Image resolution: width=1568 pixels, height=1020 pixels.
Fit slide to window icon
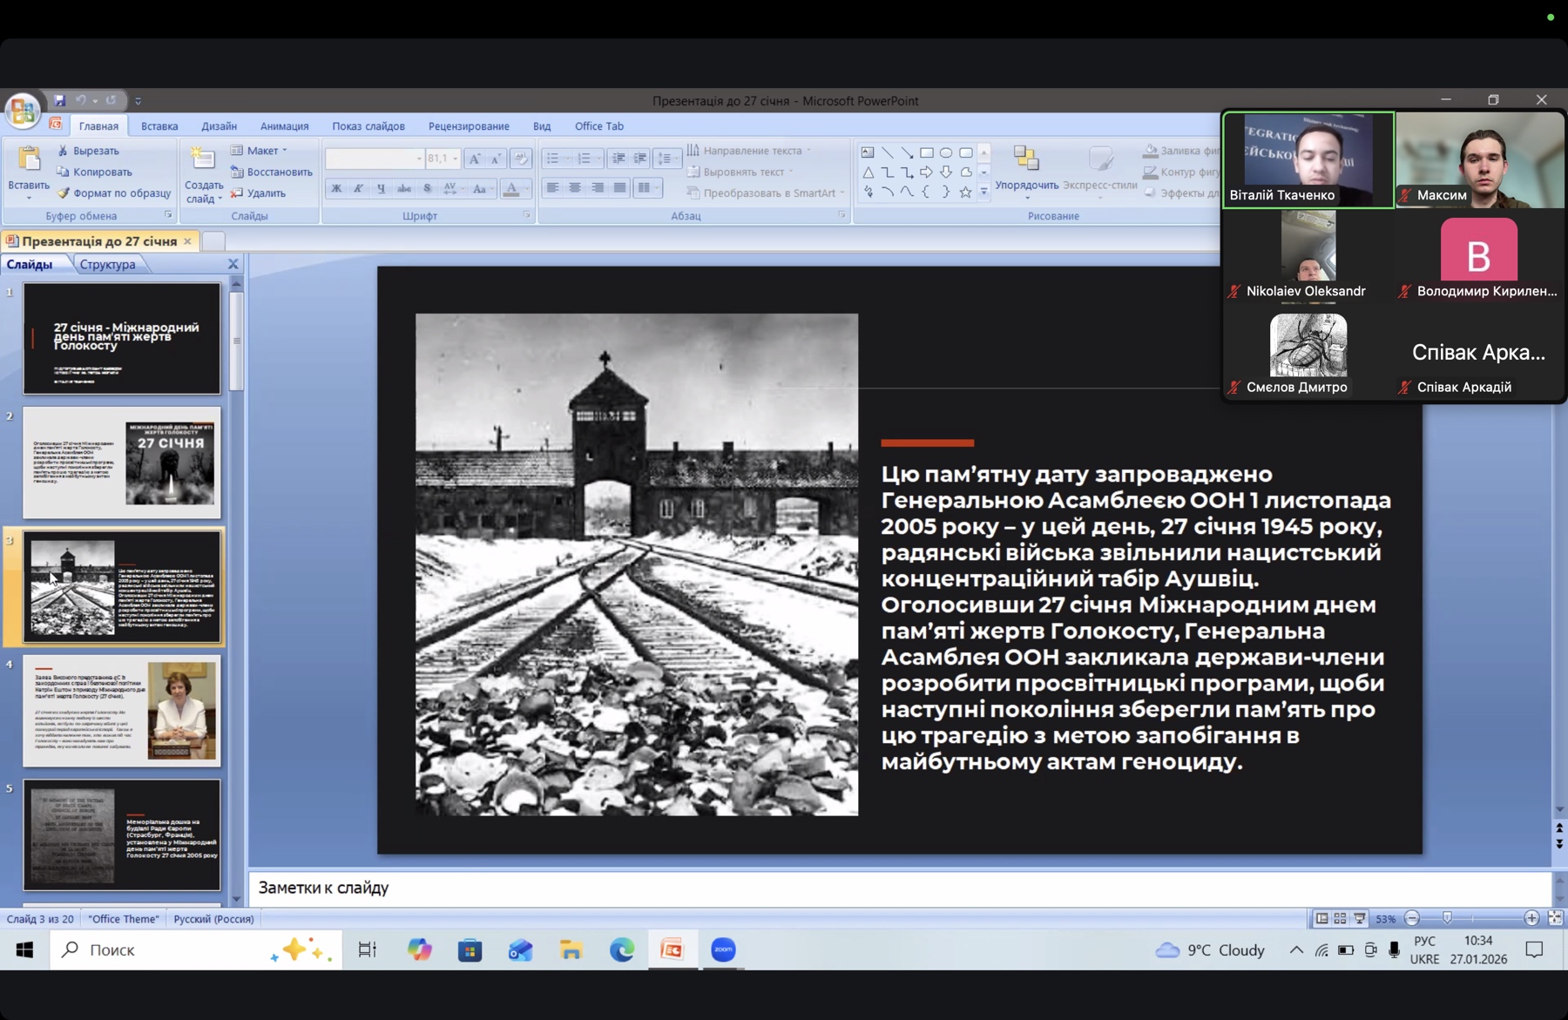pos(1555,918)
